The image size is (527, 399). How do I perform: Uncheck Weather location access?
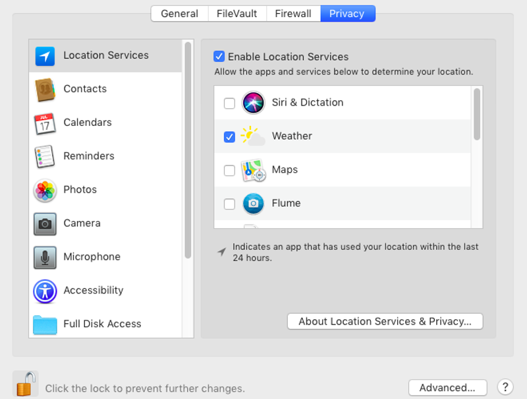[229, 136]
